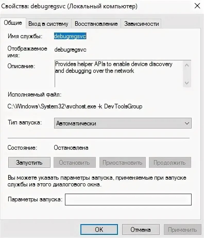Click the Приостановить button
Screen dimensions: 204x238
122,162
